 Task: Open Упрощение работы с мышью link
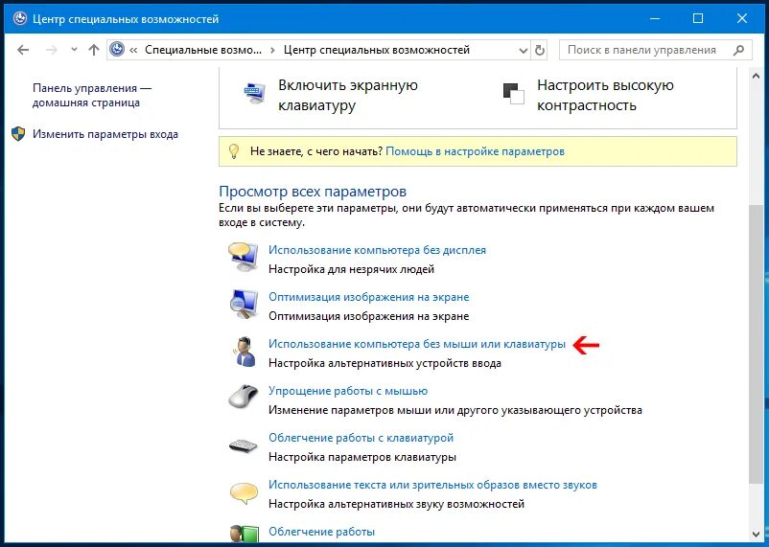tap(348, 391)
